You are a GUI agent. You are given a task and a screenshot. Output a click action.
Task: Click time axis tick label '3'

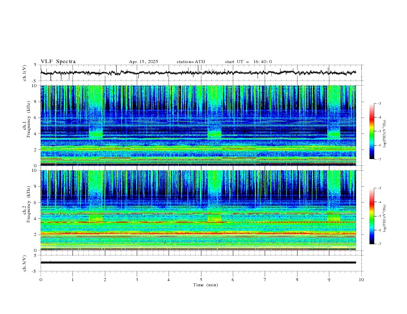click(137, 280)
